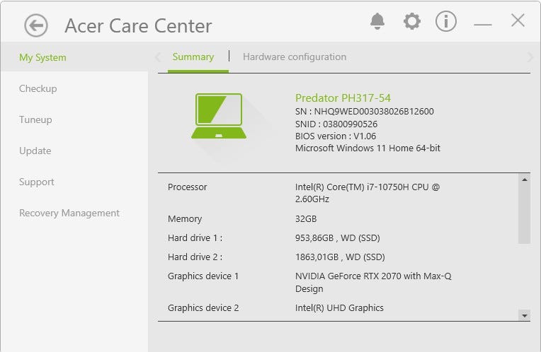Select My System in sidebar
Image resolution: width=541 pixels, height=352 pixels.
point(42,58)
